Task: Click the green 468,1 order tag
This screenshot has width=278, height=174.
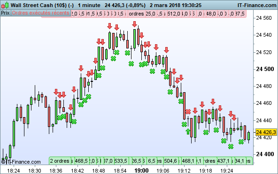Action: [x=188, y=161]
